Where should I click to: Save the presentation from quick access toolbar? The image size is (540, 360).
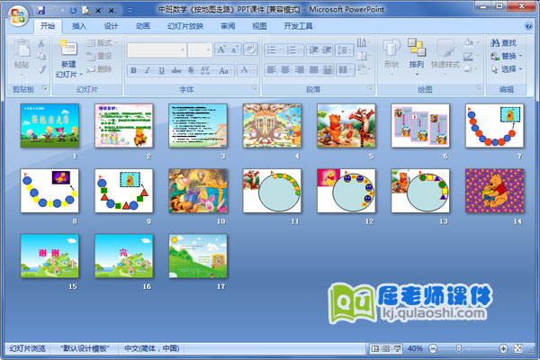pyautogui.click(x=40, y=10)
